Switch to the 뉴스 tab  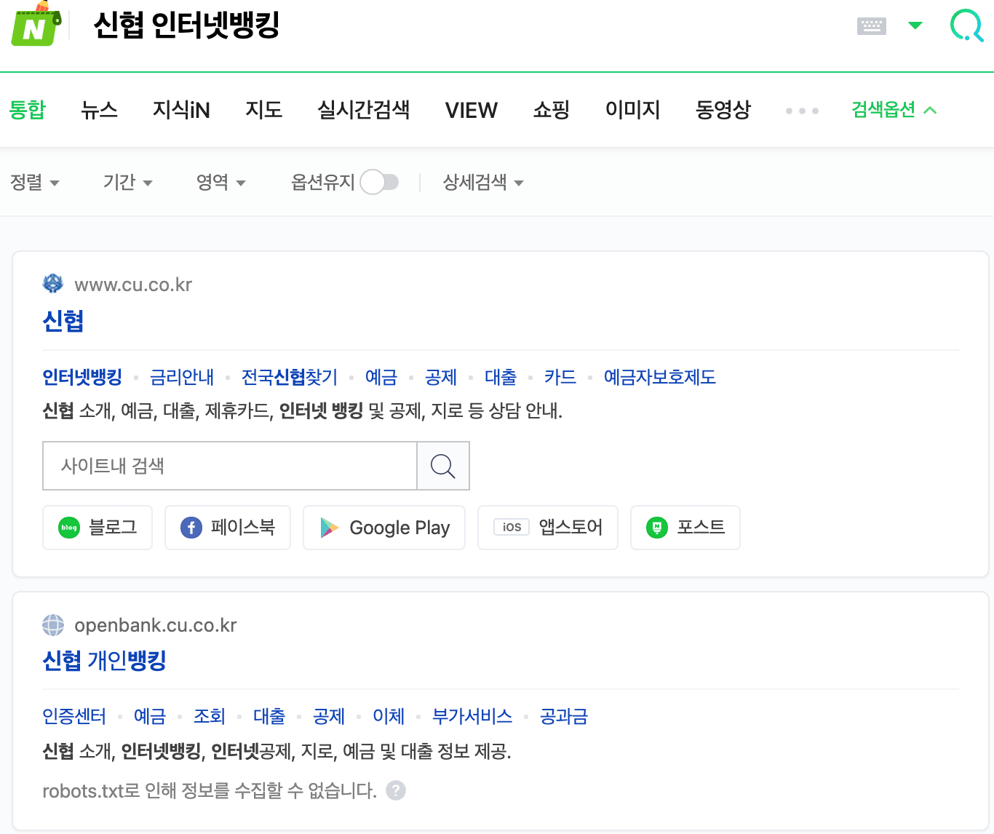(99, 110)
